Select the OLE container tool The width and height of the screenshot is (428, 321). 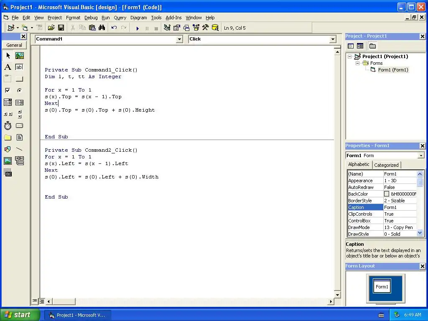pyautogui.click(x=8, y=173)
